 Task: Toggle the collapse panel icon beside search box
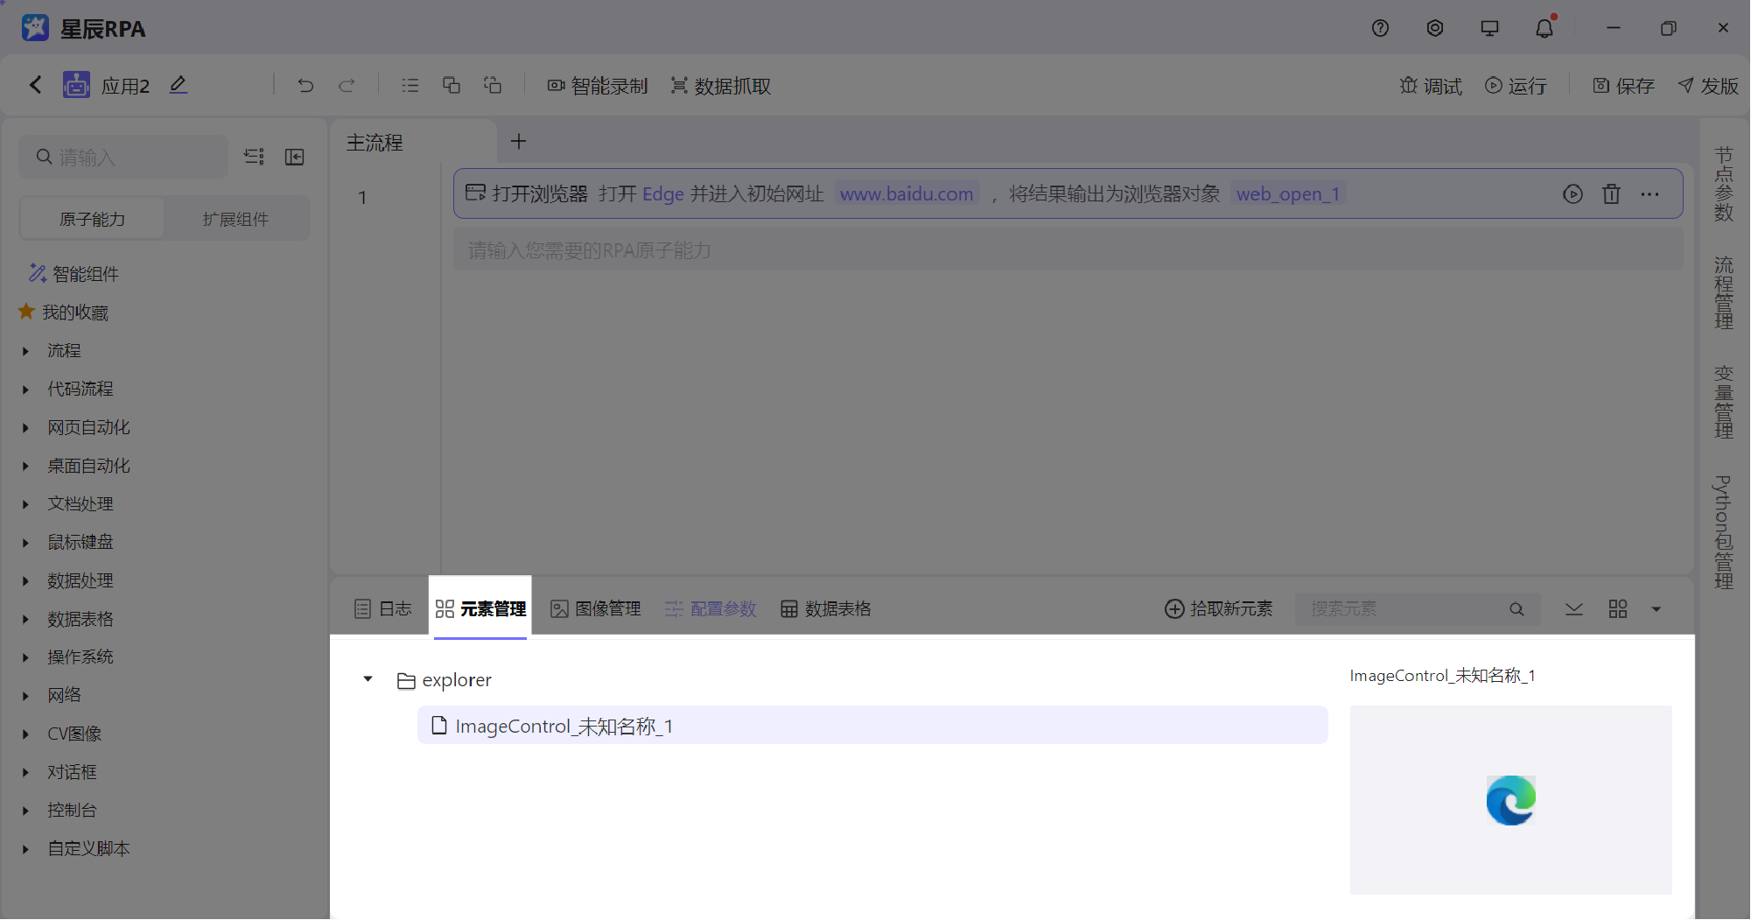point(295,157)
